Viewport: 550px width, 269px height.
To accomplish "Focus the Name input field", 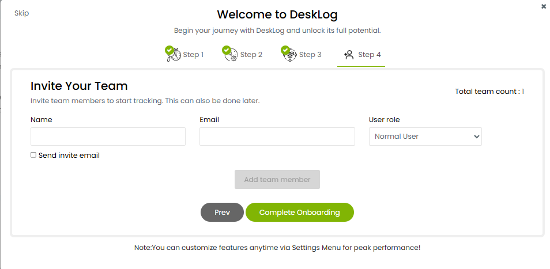I will 108,137.
